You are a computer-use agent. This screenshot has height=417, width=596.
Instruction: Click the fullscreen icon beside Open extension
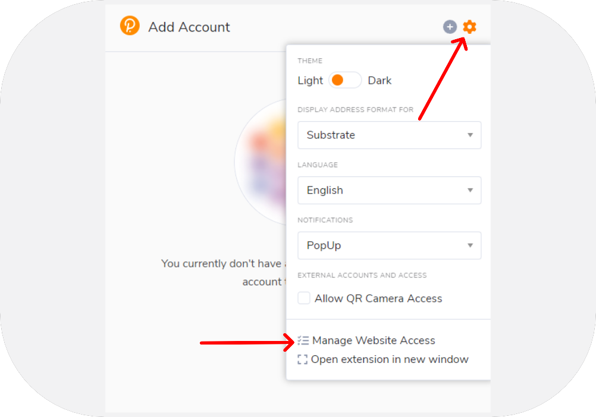click(x=303, y=359)
